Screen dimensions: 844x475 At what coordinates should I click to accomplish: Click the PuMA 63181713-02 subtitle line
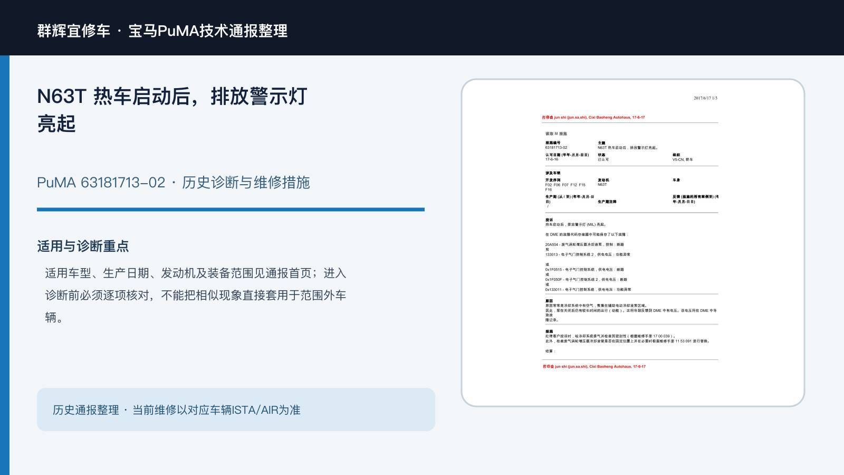(x=174, y=183)
